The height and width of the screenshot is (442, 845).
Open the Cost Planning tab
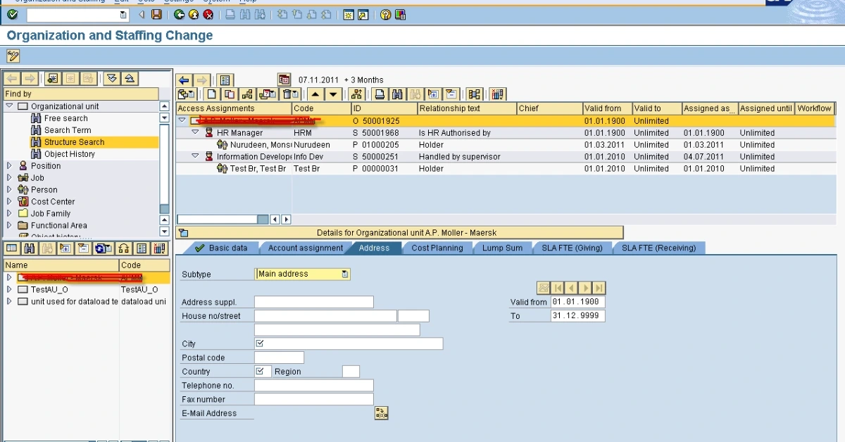coord(437,248)
